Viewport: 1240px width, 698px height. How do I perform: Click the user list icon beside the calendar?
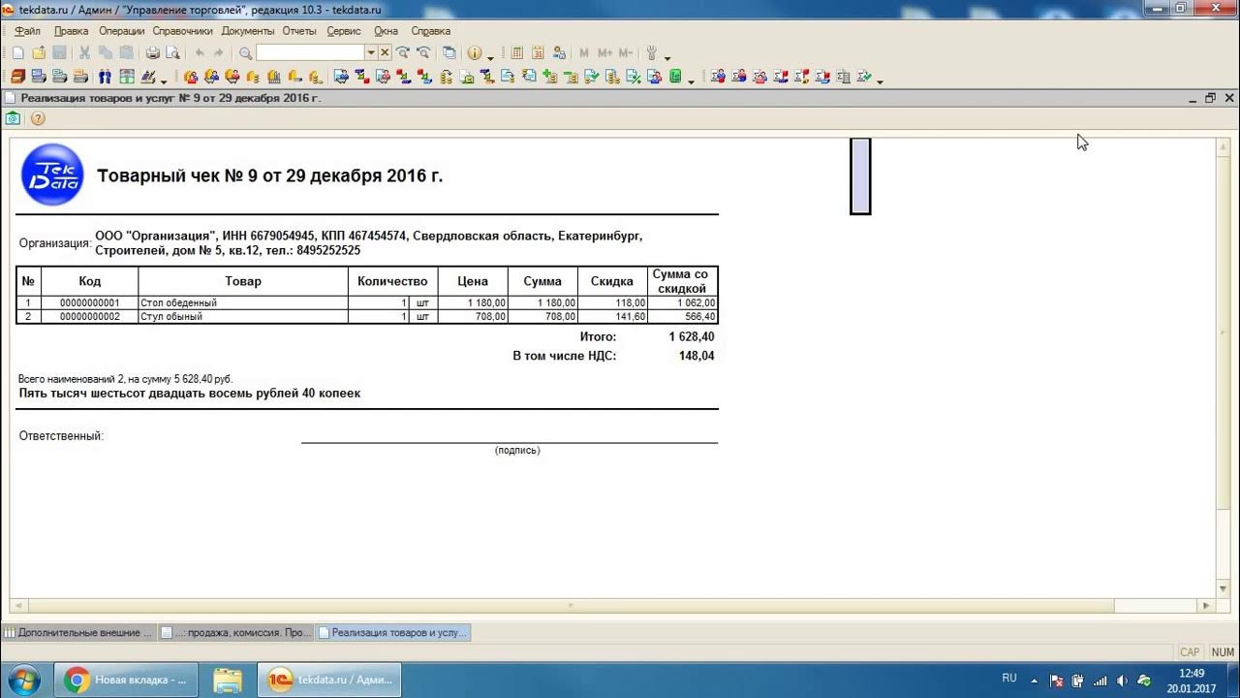(x=558, y=53)
